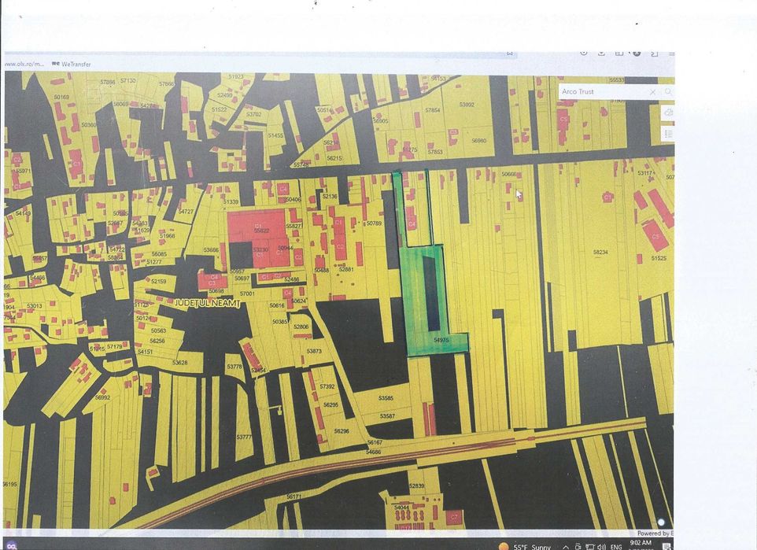
Task: Focus the Arco Trust search field
Action: pos(604,91)
